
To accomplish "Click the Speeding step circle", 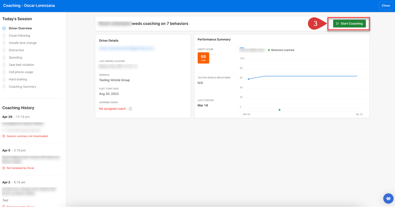I will click(4, 57).
